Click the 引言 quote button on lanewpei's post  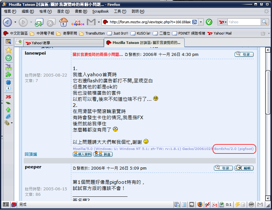(x=244, y=54)
